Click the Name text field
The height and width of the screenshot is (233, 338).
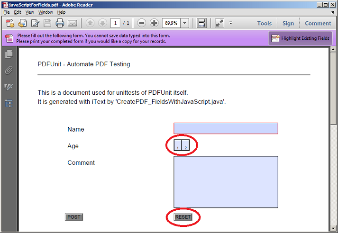tap(226, 128)
